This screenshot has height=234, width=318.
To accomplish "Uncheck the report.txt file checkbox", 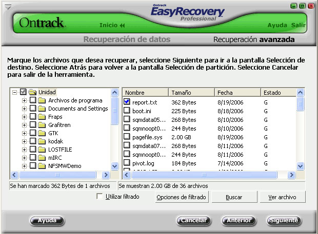I will point(127,101).
